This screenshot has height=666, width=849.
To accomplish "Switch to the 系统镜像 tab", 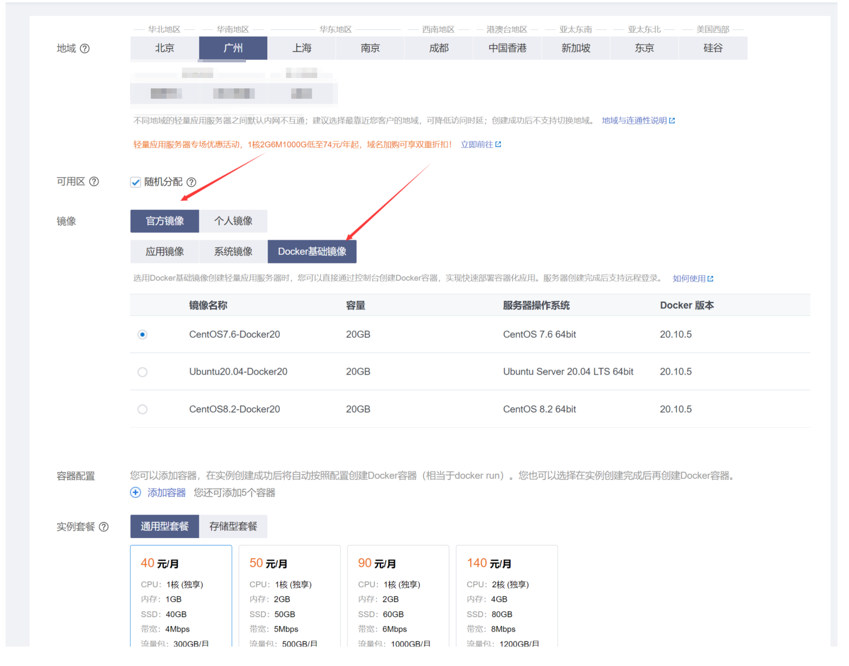I will pos(233,252).
